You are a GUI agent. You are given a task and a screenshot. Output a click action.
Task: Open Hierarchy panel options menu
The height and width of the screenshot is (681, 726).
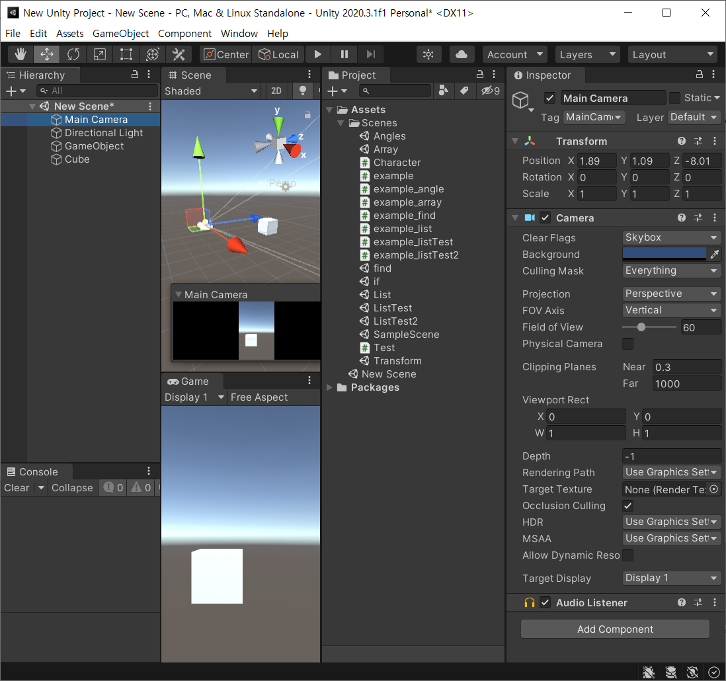(x=149, y=75)
